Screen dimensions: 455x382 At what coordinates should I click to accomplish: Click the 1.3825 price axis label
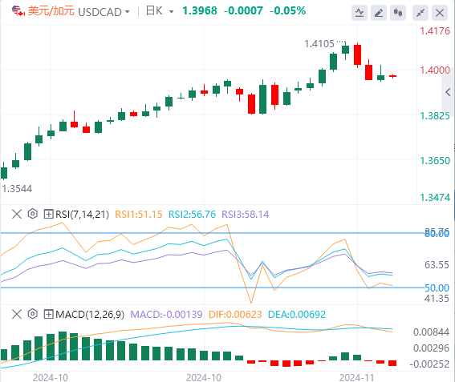click(x=435, y=116)
